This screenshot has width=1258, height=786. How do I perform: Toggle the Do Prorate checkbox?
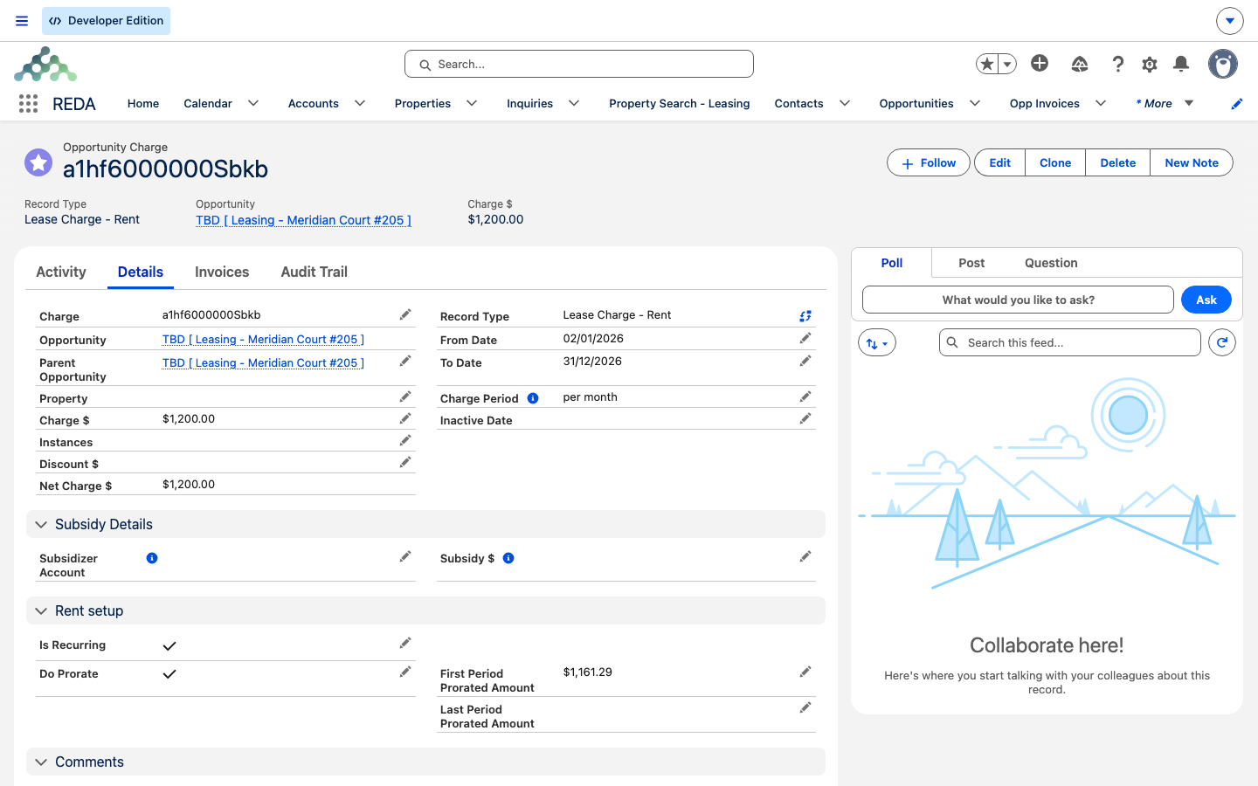pyautogui.click(x=169, y=674)
